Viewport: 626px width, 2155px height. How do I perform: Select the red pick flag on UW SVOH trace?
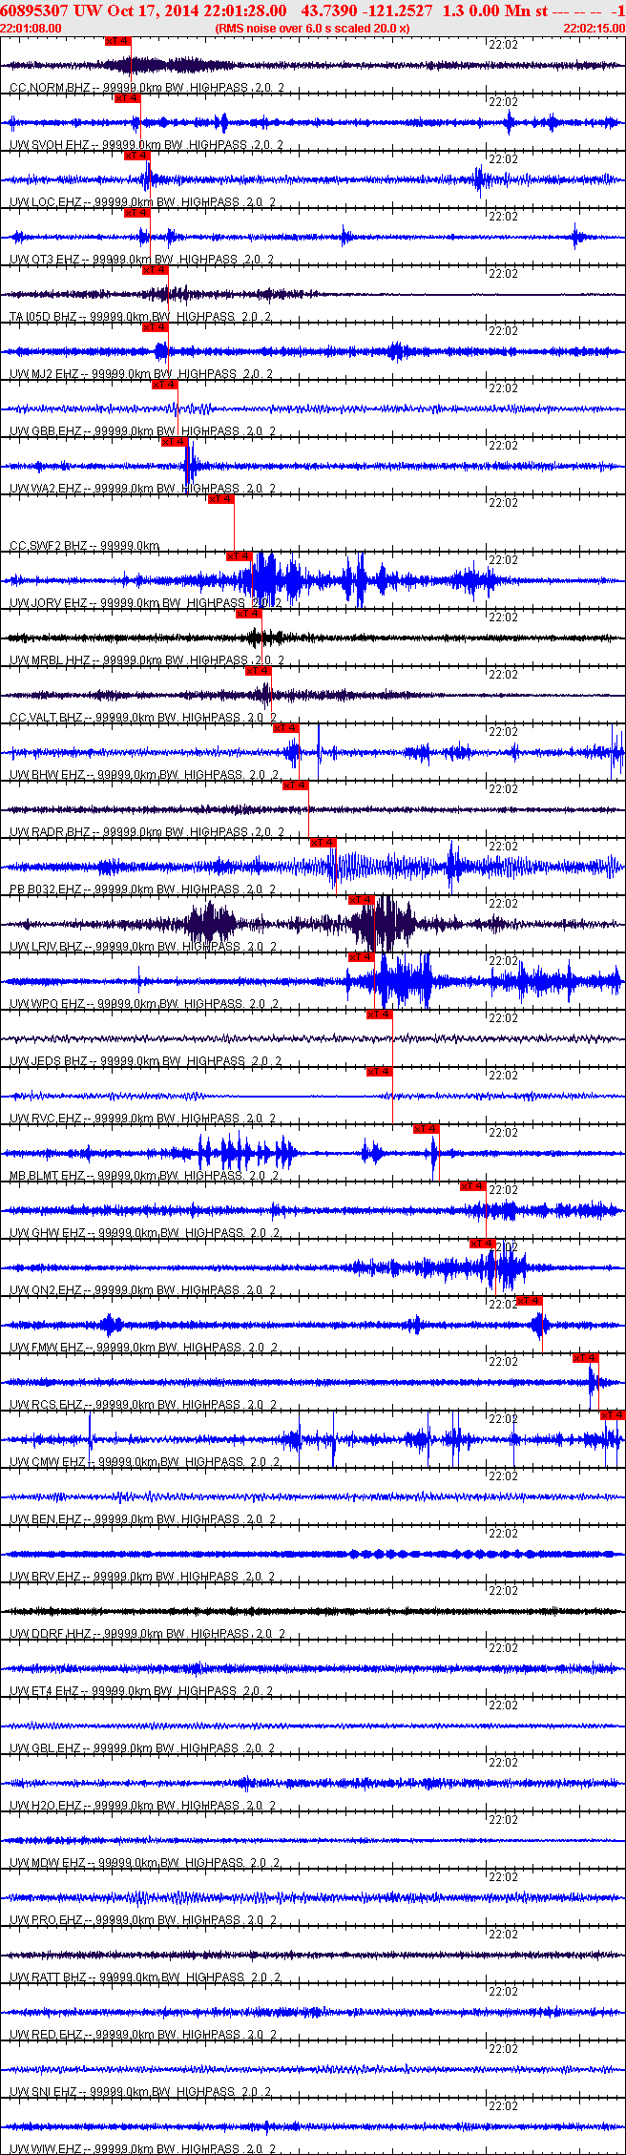tap(128, 98)
